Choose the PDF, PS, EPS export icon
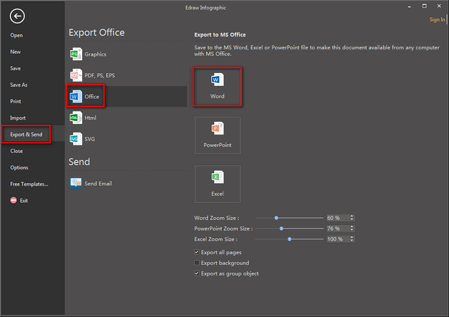Viewport: 449px width, 317px height. 76,76
